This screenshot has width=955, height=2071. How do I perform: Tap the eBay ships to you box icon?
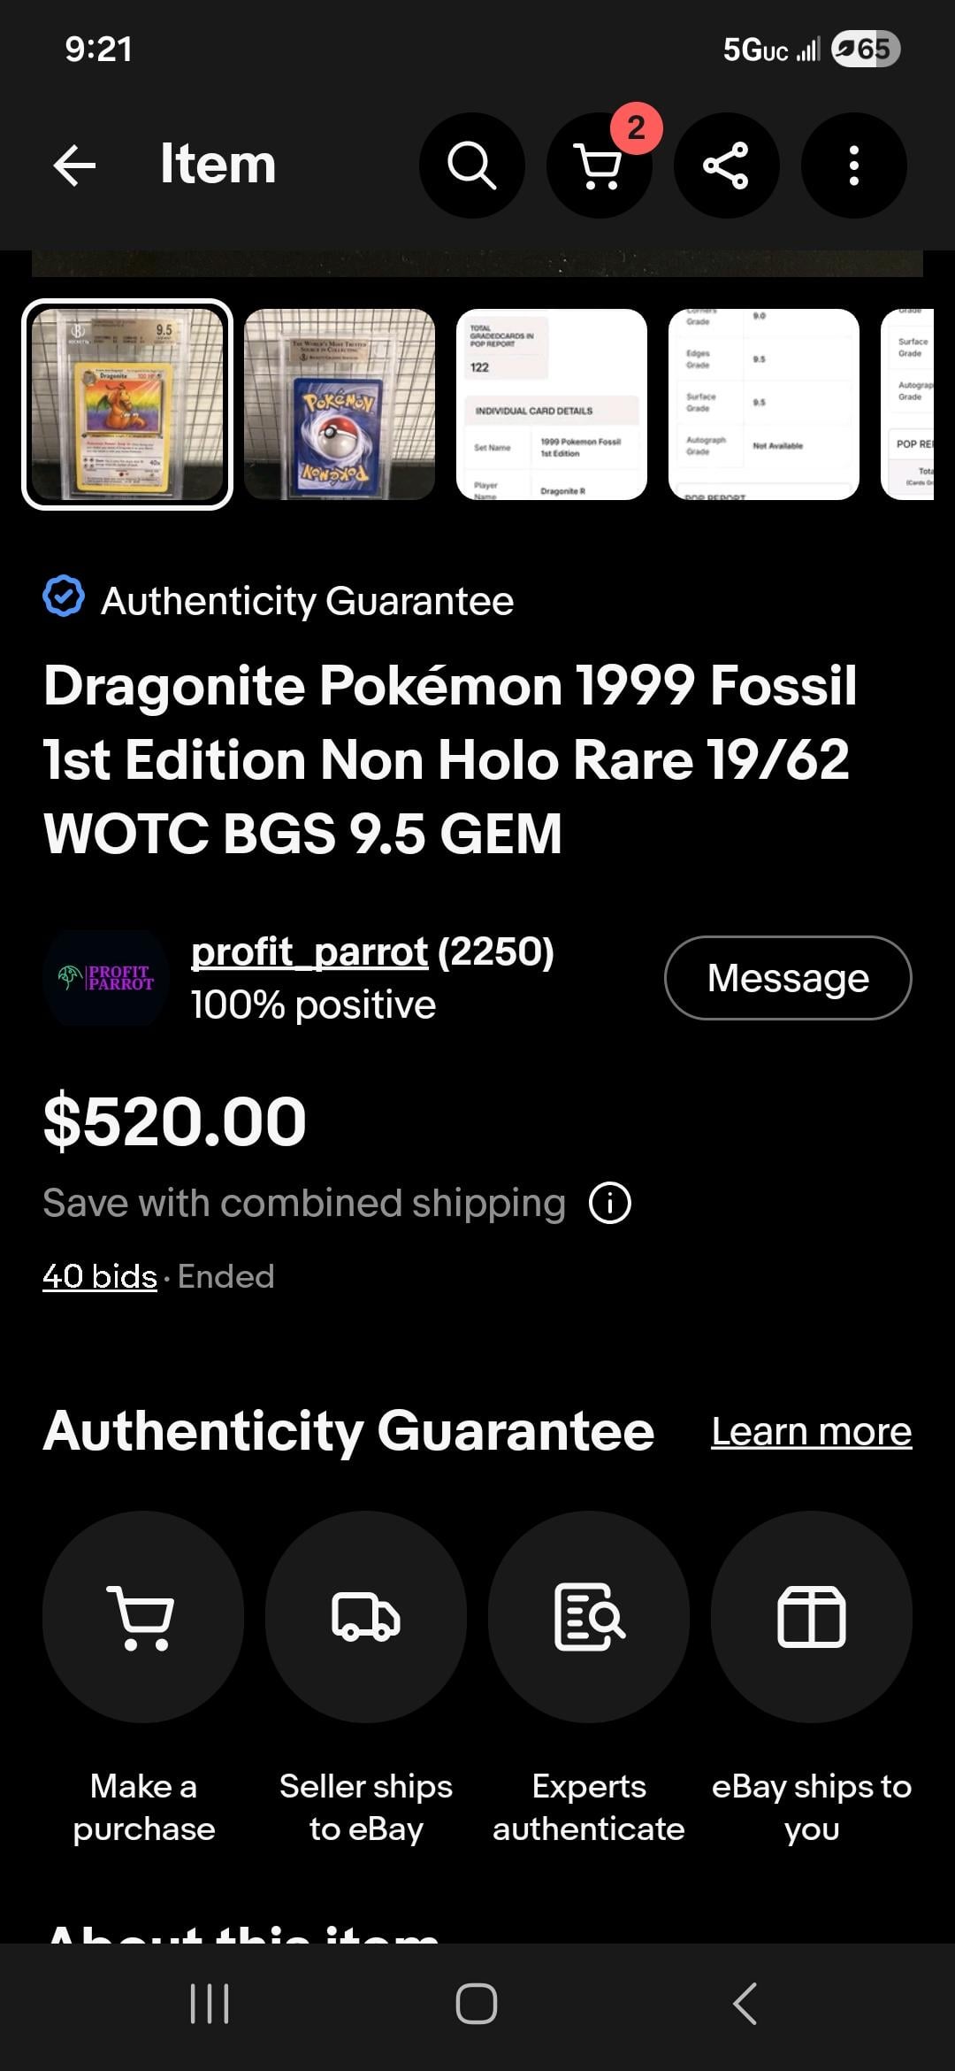[812, 1616]
